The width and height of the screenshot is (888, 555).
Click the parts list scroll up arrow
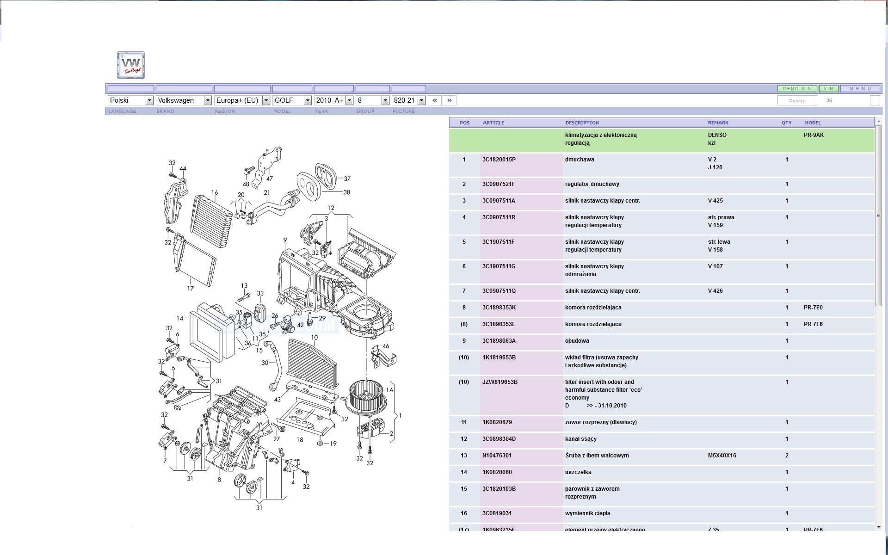pos(878,121)
